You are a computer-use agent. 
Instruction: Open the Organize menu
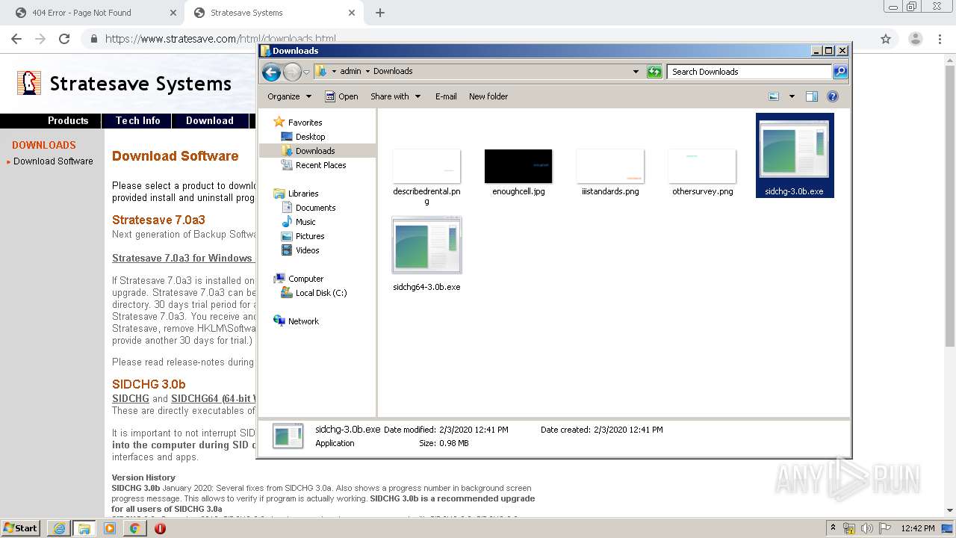tap(289, 96)
